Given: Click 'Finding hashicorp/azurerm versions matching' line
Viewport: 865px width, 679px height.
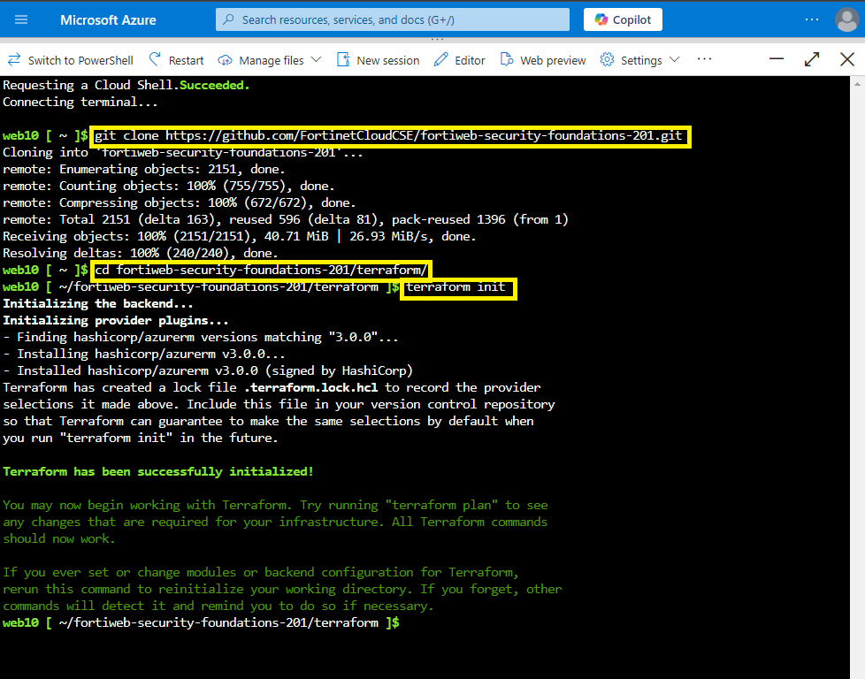Looking at the screenshot, I should pyautogui.click(x=201, y=337).
